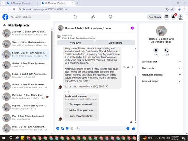Screen dimensions: 188x141
Task: Click the Find friends button
Action: [155, 17]
